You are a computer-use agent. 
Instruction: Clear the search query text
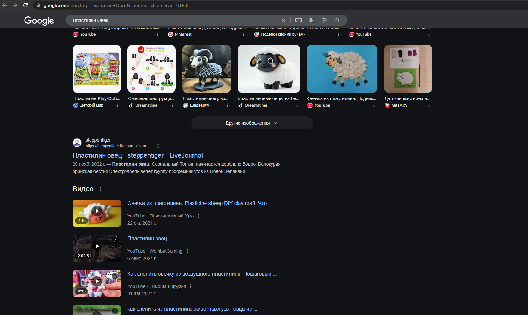click(x=283, y=20)
